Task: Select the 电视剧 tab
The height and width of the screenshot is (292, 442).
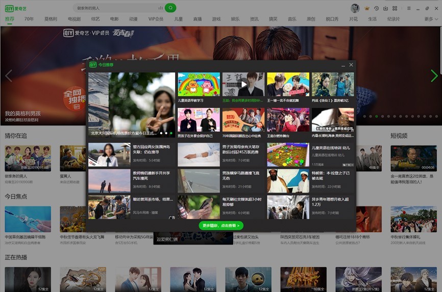Action: (x=74, y=19)
